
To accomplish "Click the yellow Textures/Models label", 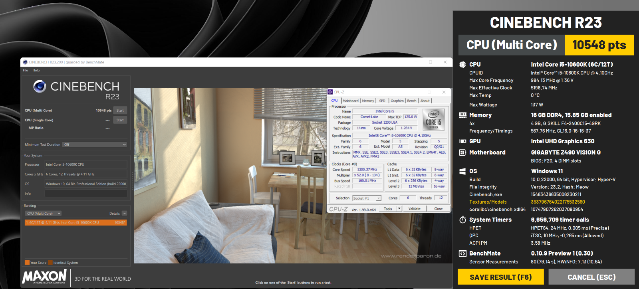I will tap(488, 202).
